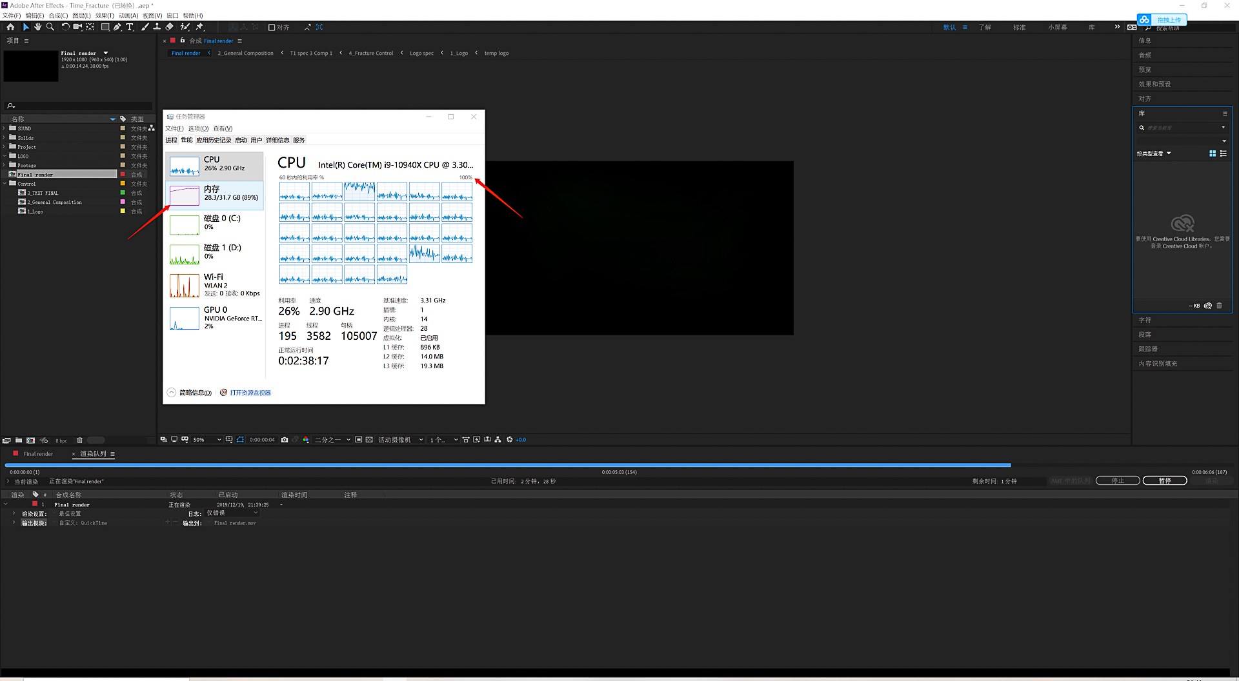Select the Eraser tool

169,27
